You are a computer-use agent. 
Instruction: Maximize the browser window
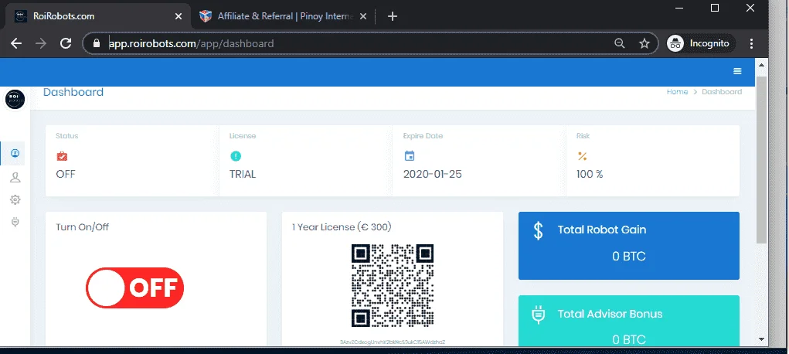pos(715,8)
